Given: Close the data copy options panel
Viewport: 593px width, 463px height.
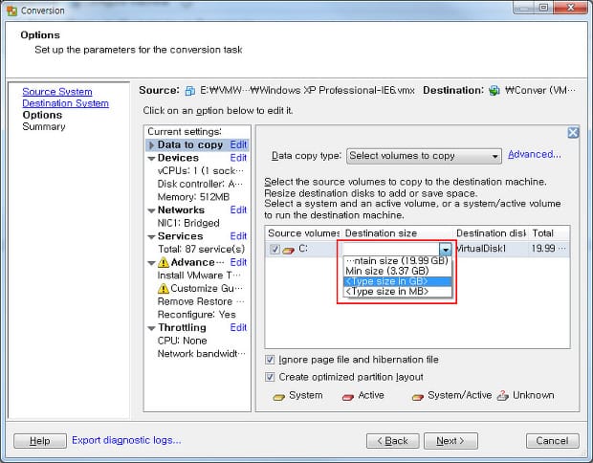Looking at the screenshot, I should [x=573, y=132].
